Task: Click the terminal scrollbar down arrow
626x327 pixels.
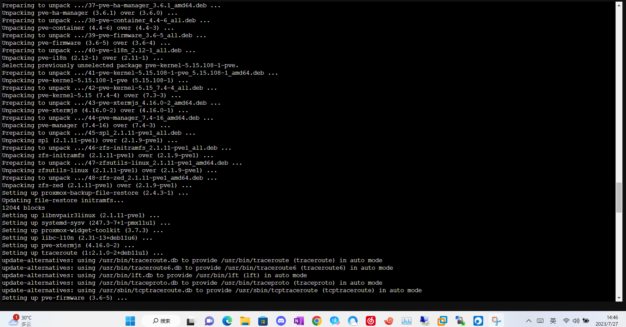Action: [619, 298]
